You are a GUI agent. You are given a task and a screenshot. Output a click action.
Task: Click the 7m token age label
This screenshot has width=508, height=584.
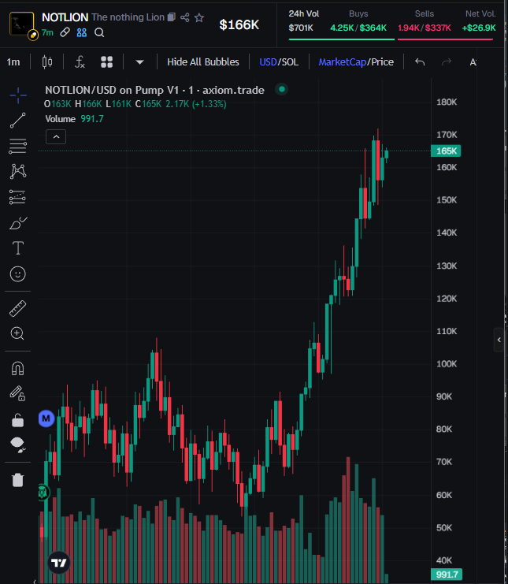(47, 33)
